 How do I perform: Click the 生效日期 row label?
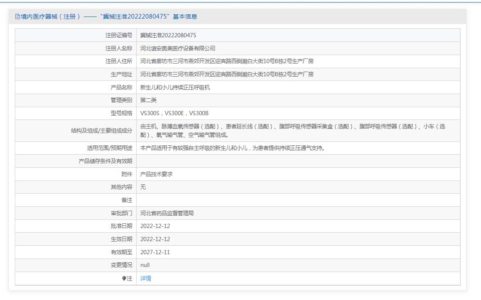(x=121, y=239)
